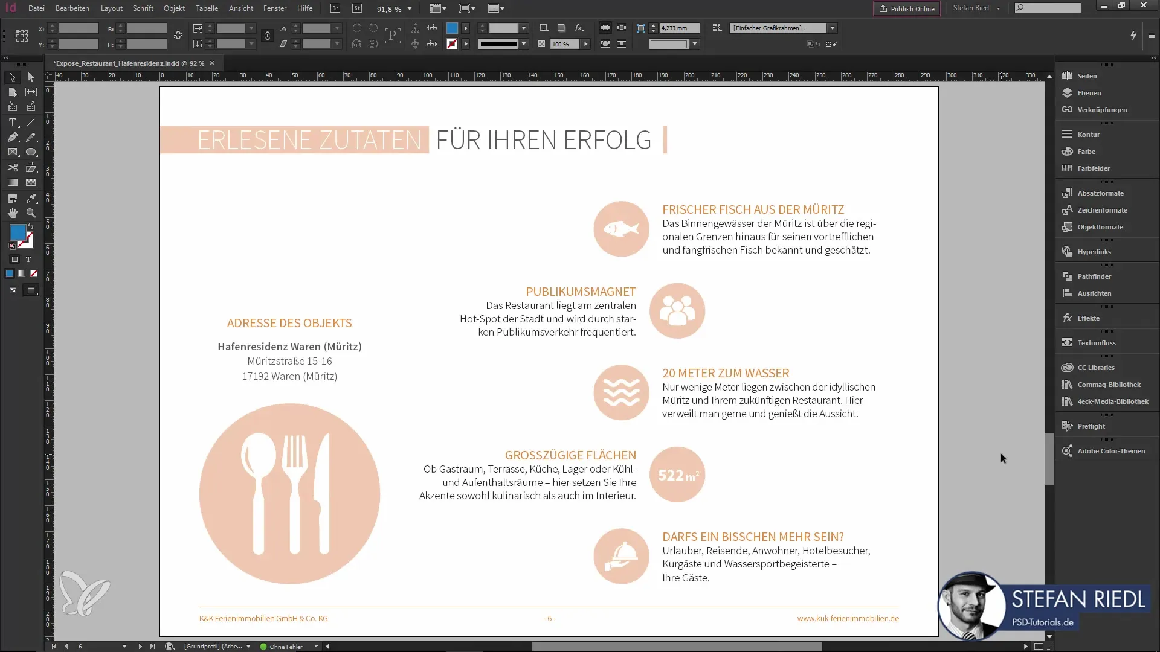
Task: Select the Content Collector tool
Action: (12, 107)
